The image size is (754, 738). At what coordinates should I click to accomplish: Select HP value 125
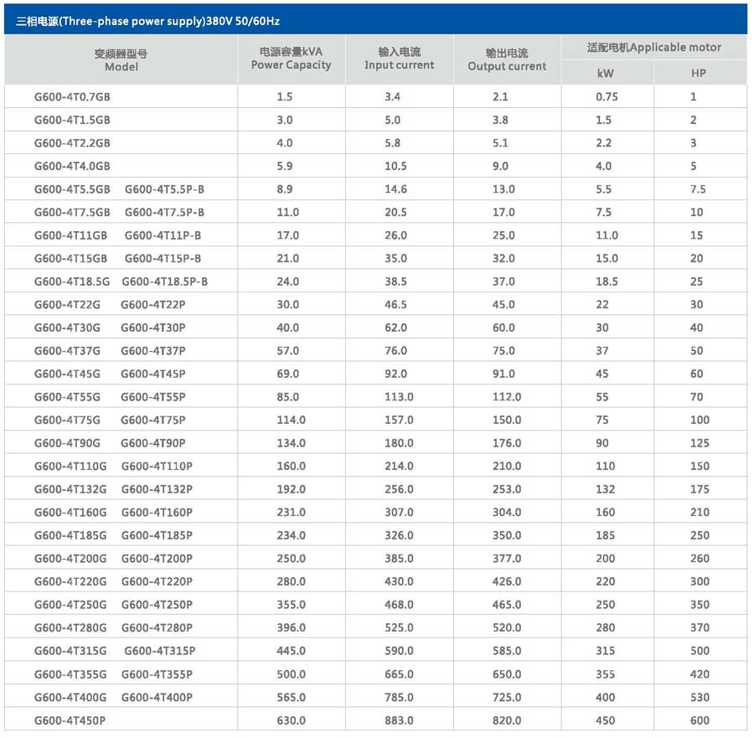(700, 443)
